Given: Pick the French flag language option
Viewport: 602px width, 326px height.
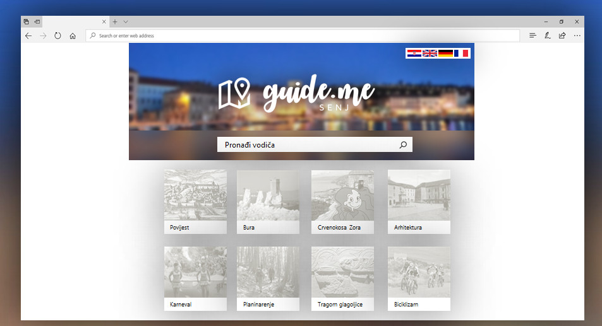Looking at the screenshot, I should point(461,54).
